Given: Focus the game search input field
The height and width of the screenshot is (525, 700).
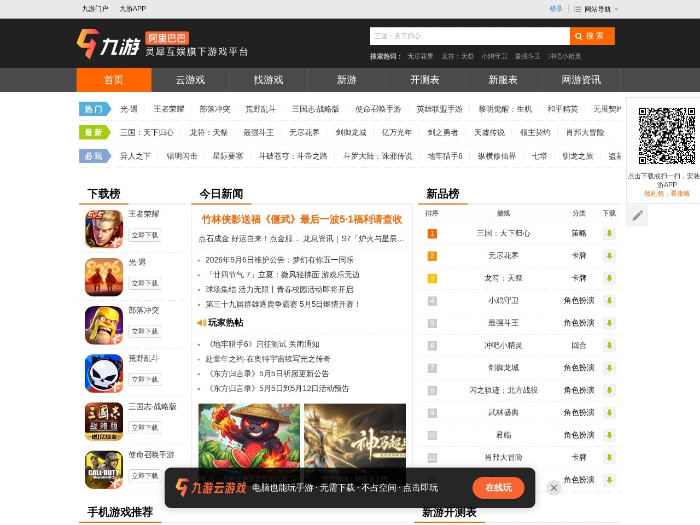Looking at the screenshot, I should [x=470, y=36].
